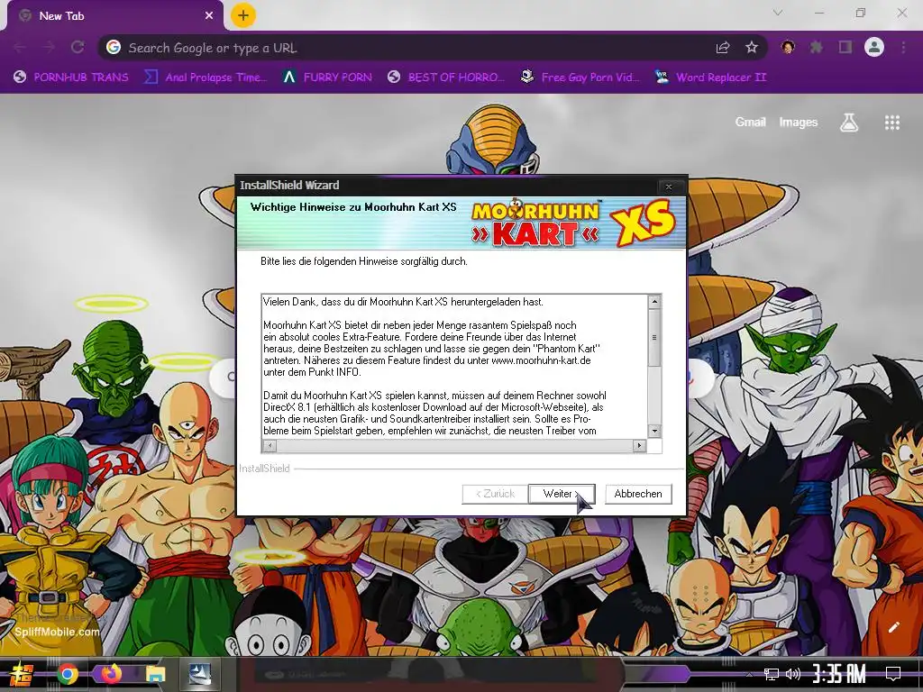Click the down arrow of the notes scrollbar
923x692 pixels.
[654, 431]
